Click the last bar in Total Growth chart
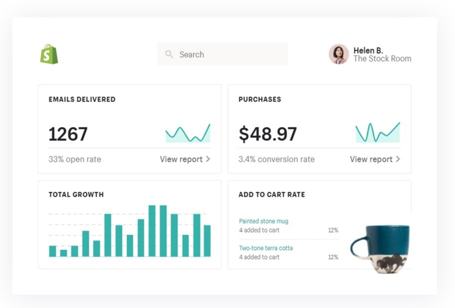Screen dimensions: 455x308 point(207,241)
